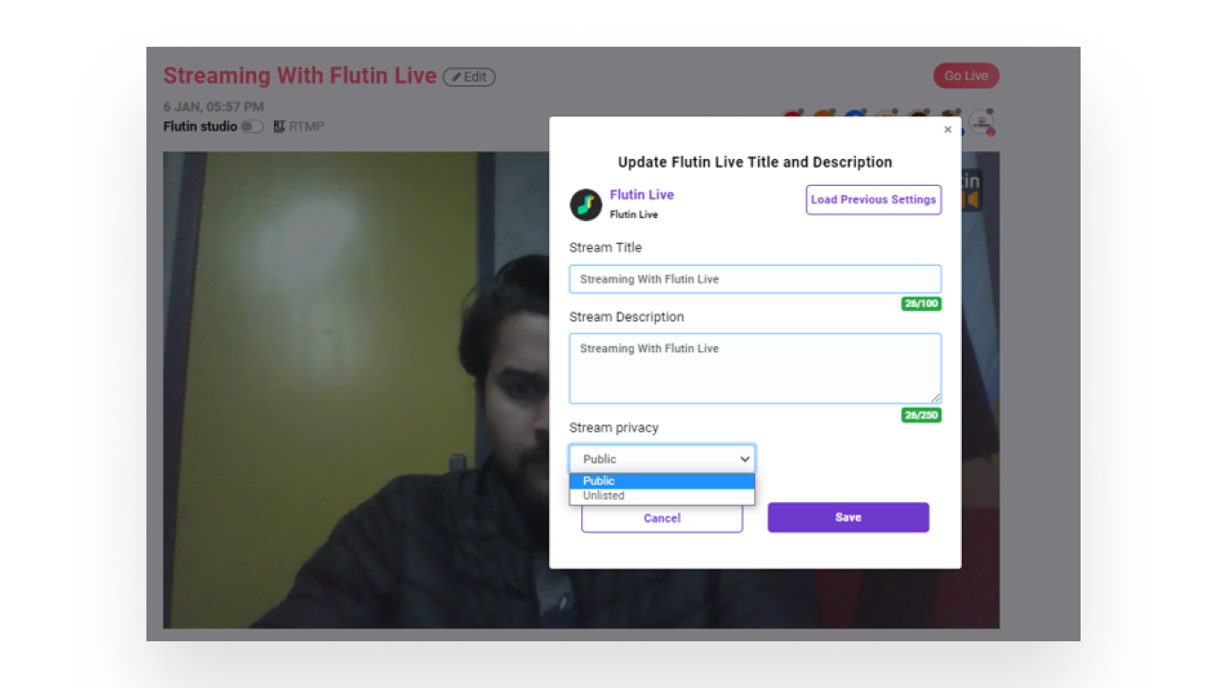Click the RTMP icon near Flutin studio
The width and height of the screenshot is (1227, 688).
[x=279, y=127]
